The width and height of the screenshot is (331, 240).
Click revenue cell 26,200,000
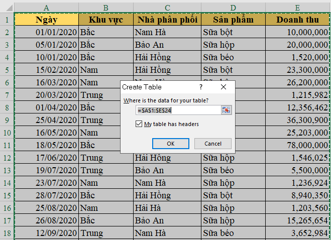(298, 82)
